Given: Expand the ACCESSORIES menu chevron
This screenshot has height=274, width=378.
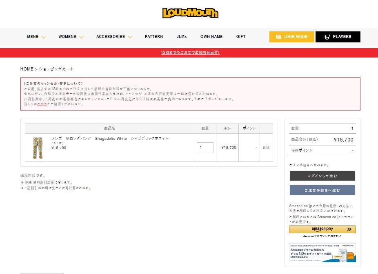Looking at the screenshot, I should click(x=130, y=37).
